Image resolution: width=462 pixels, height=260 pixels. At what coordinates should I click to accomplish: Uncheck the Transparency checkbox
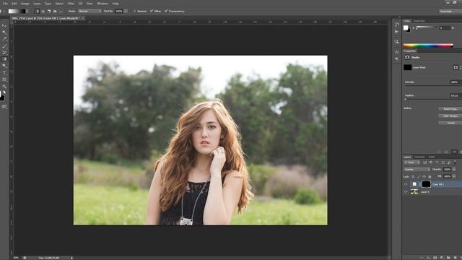coord(166,12)
